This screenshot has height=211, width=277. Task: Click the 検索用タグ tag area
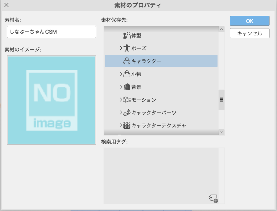161,176
